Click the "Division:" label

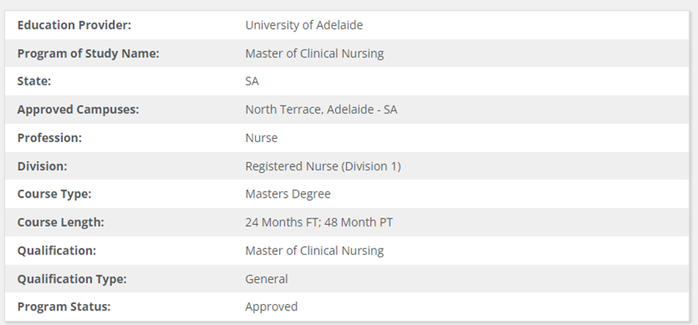coord(42,166)
